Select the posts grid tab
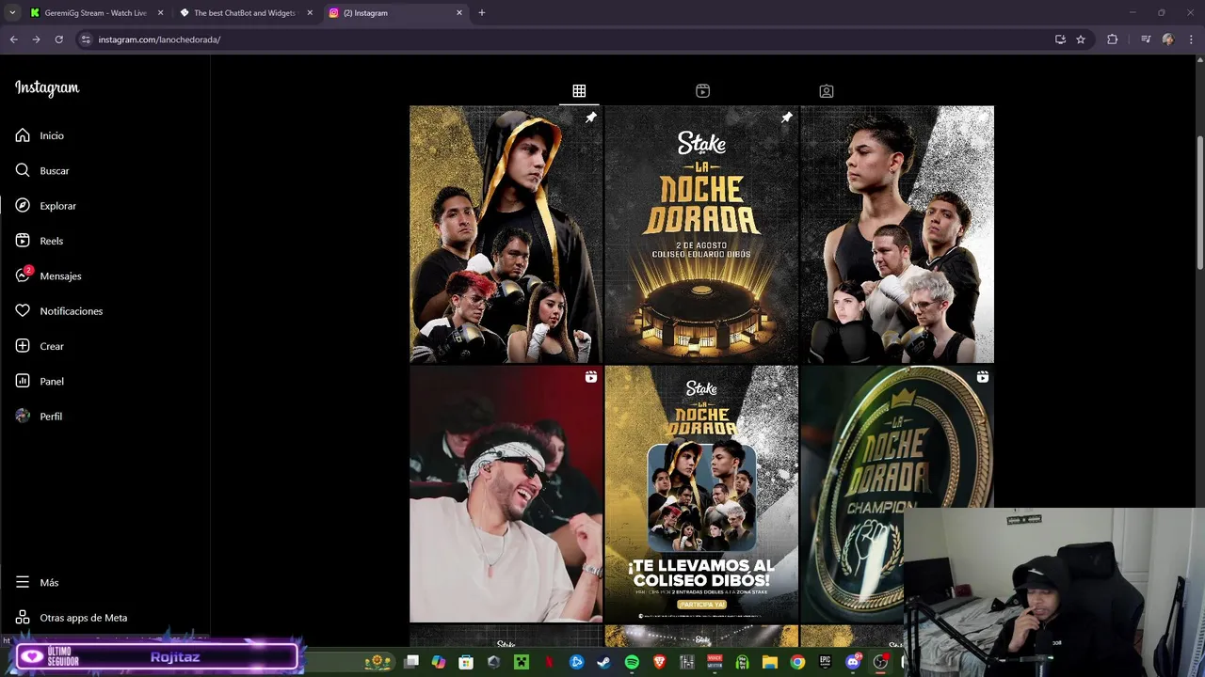The width and height of the screenshot is (1205, 677). tap(579, 91)
